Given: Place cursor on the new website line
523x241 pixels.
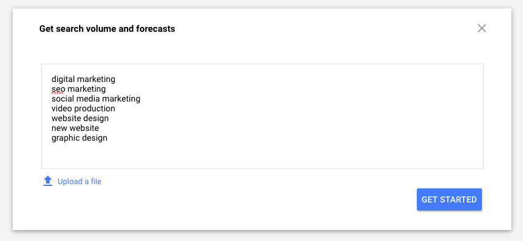Looking at the screenshot, I should point(75,128).
